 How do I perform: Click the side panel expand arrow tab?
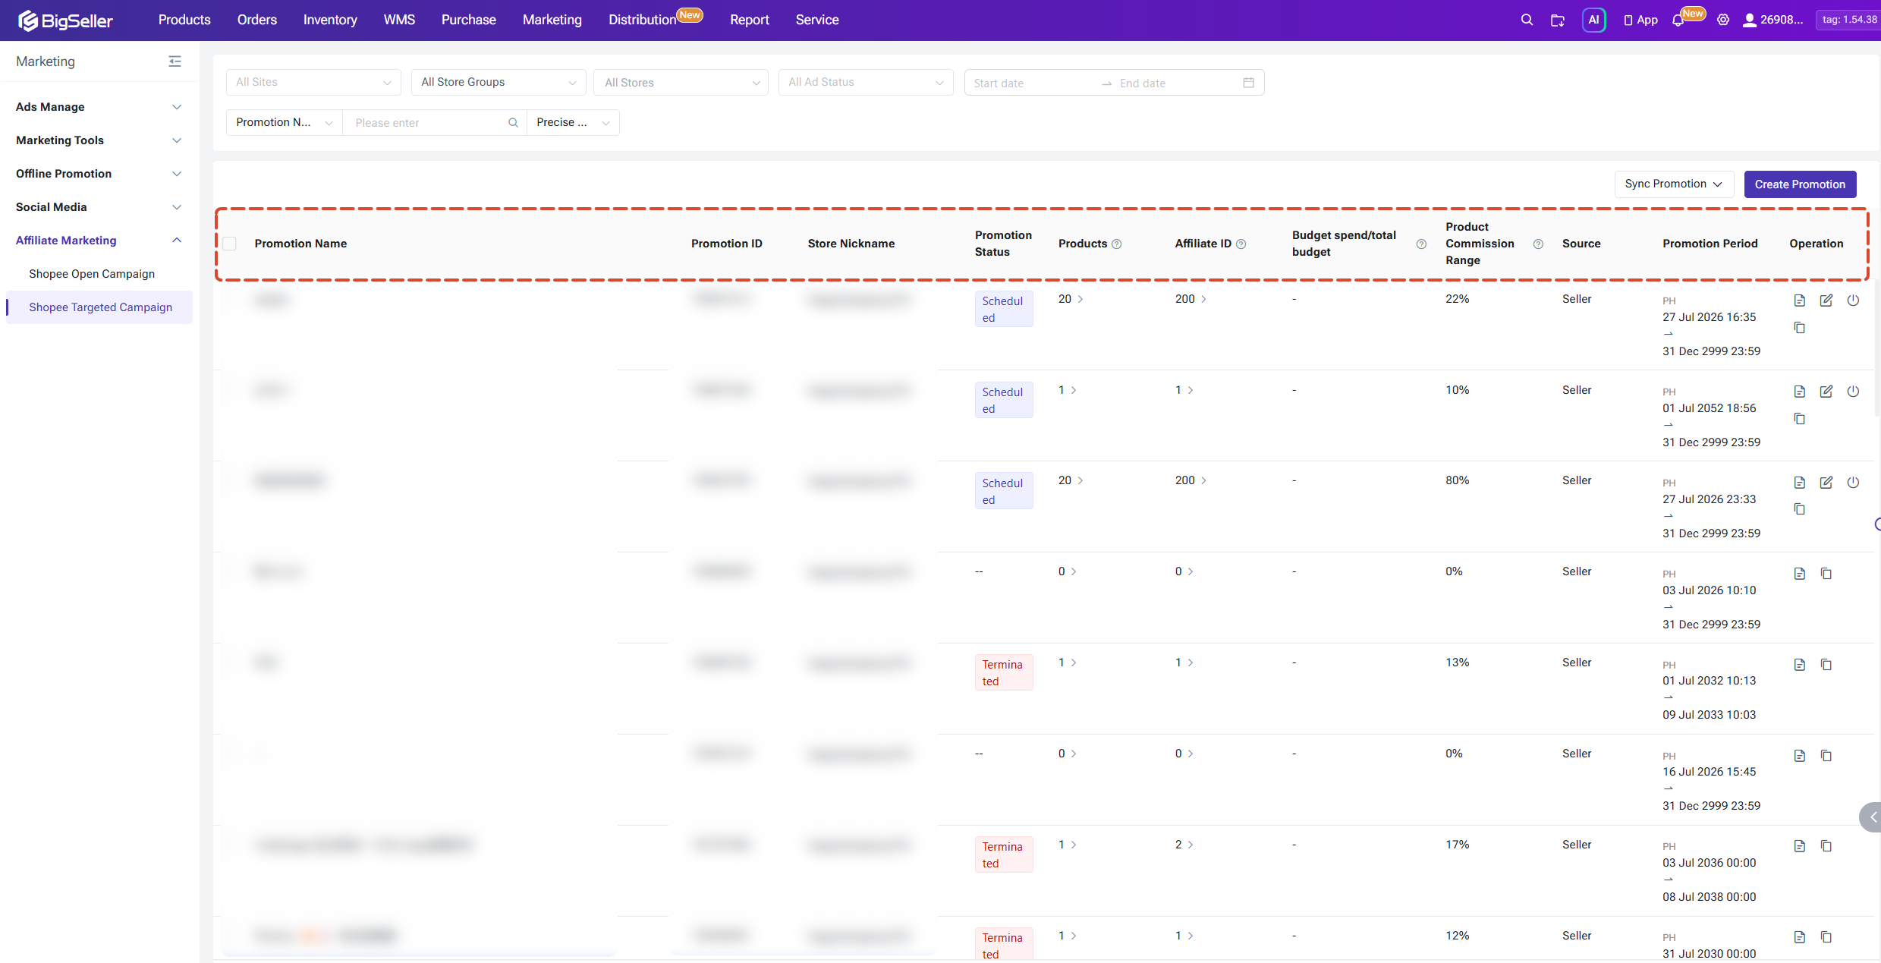point(1871,817)
